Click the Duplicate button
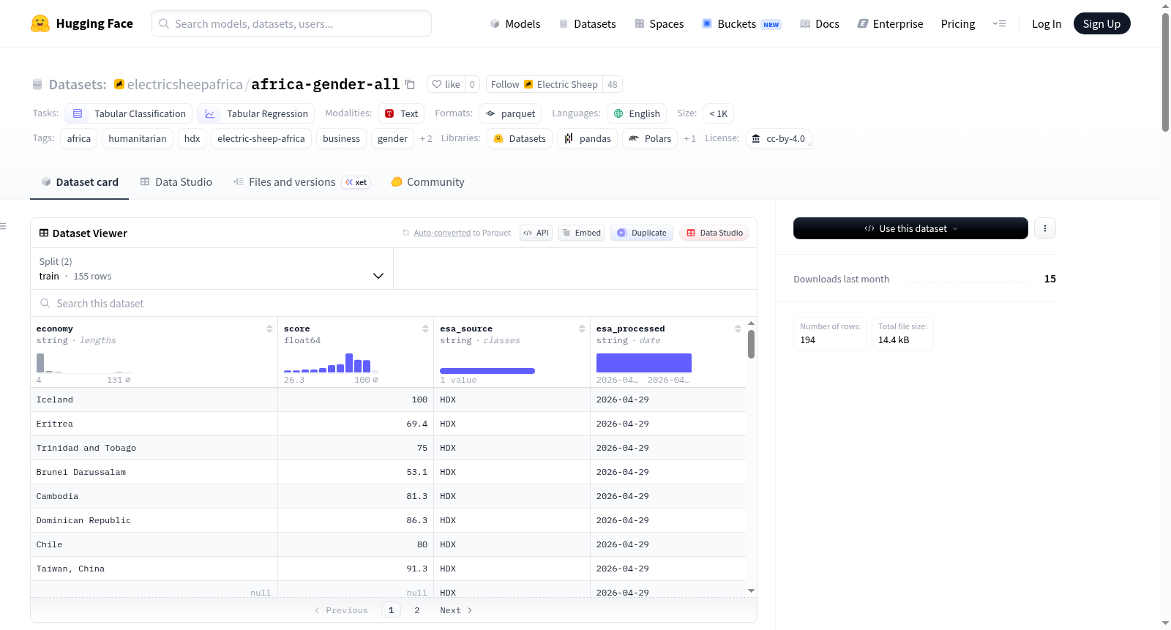This screenshot has width=1171, height=630. [x=642, y=233]
